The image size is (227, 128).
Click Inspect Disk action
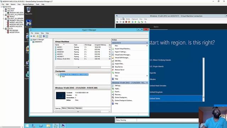pyautogui.click(x=119, y=64)
